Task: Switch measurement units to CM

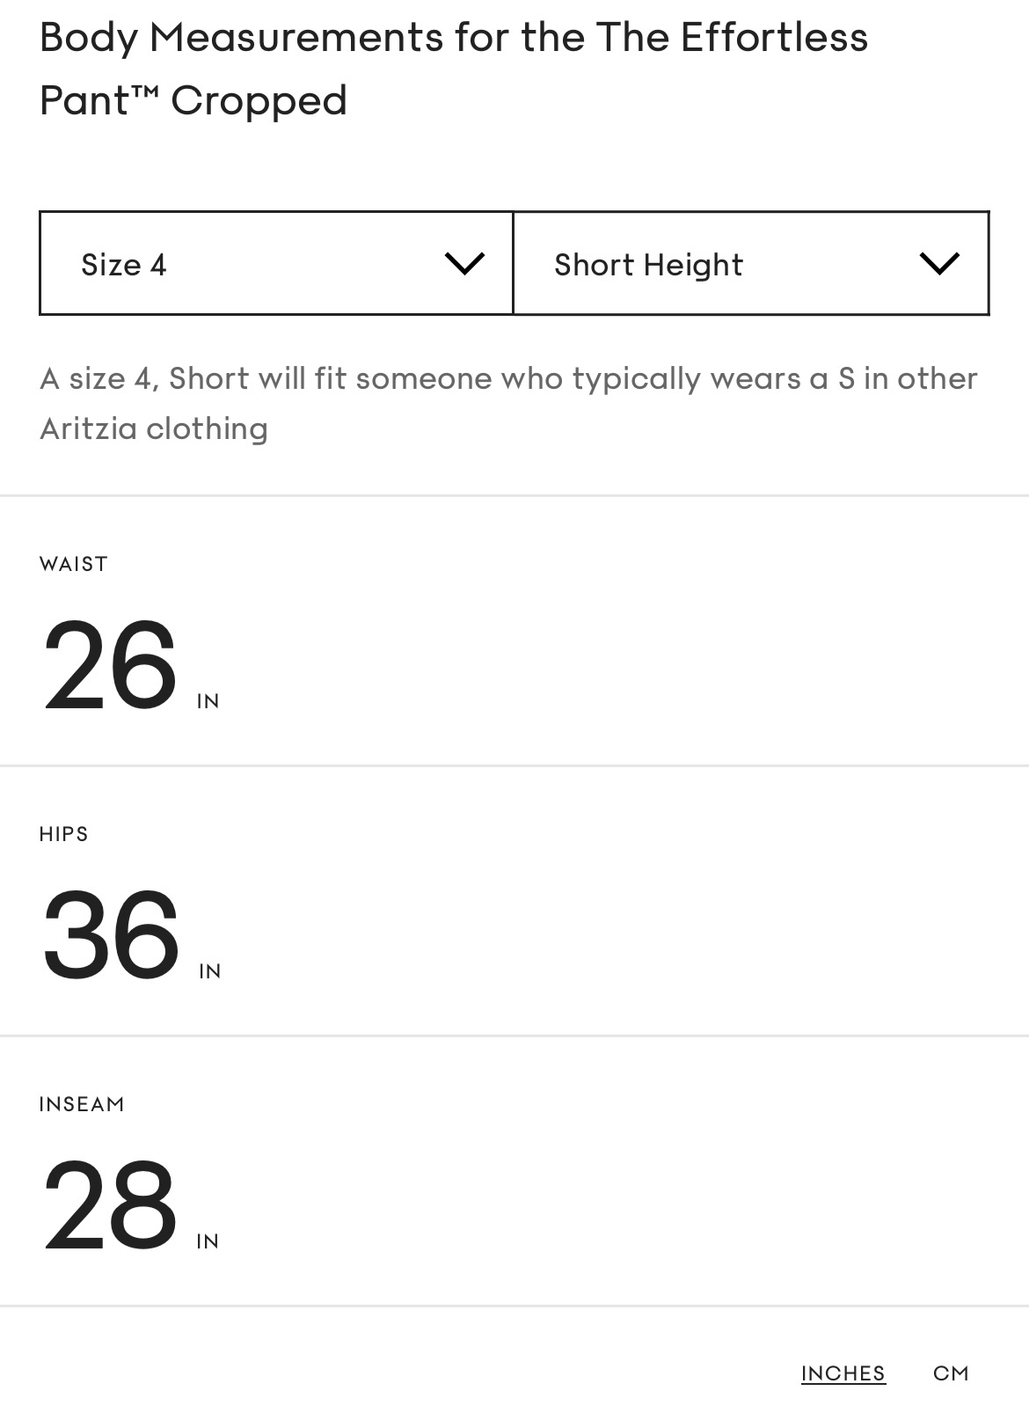Action: [x=951, y=1373]
